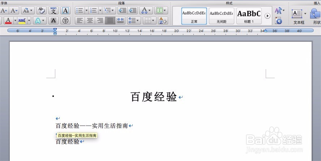Screen dimensions: 321x161
Task: Center the paragraph text
Action: (90, 21)
